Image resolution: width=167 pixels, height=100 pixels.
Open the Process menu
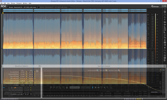[x=13, y=3]
